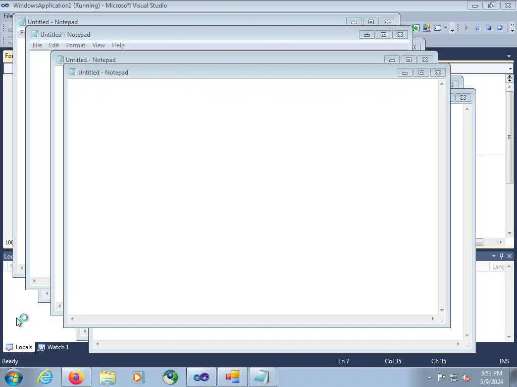Open the editor's active files dropdown arrow
517x387 pixels.
coord(509,56)
